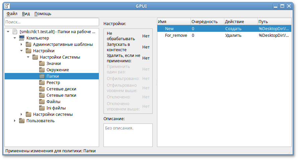The width and height of the screenshot is (298, 160).
Task: Click folder icon next to Настройки node
Action: [28, 51]
